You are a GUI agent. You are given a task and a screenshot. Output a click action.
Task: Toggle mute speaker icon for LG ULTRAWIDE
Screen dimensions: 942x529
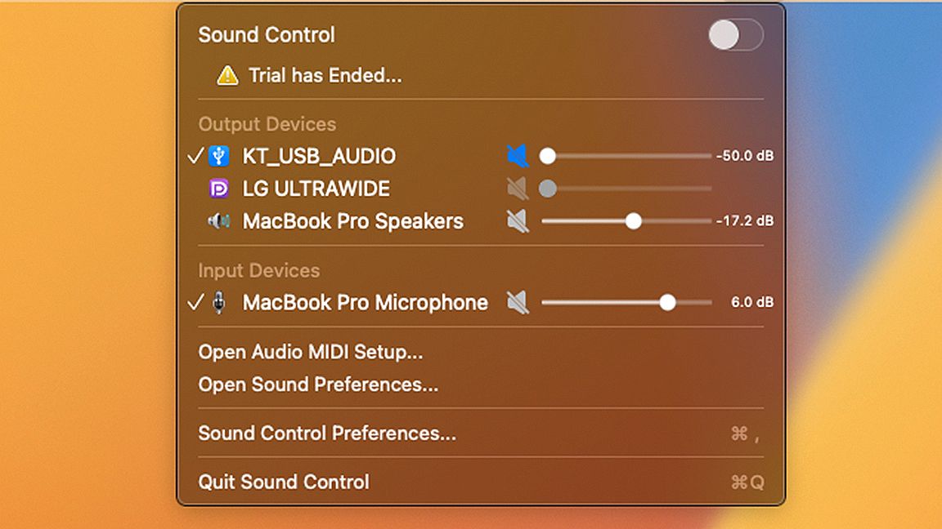click(x=518, y=189)
